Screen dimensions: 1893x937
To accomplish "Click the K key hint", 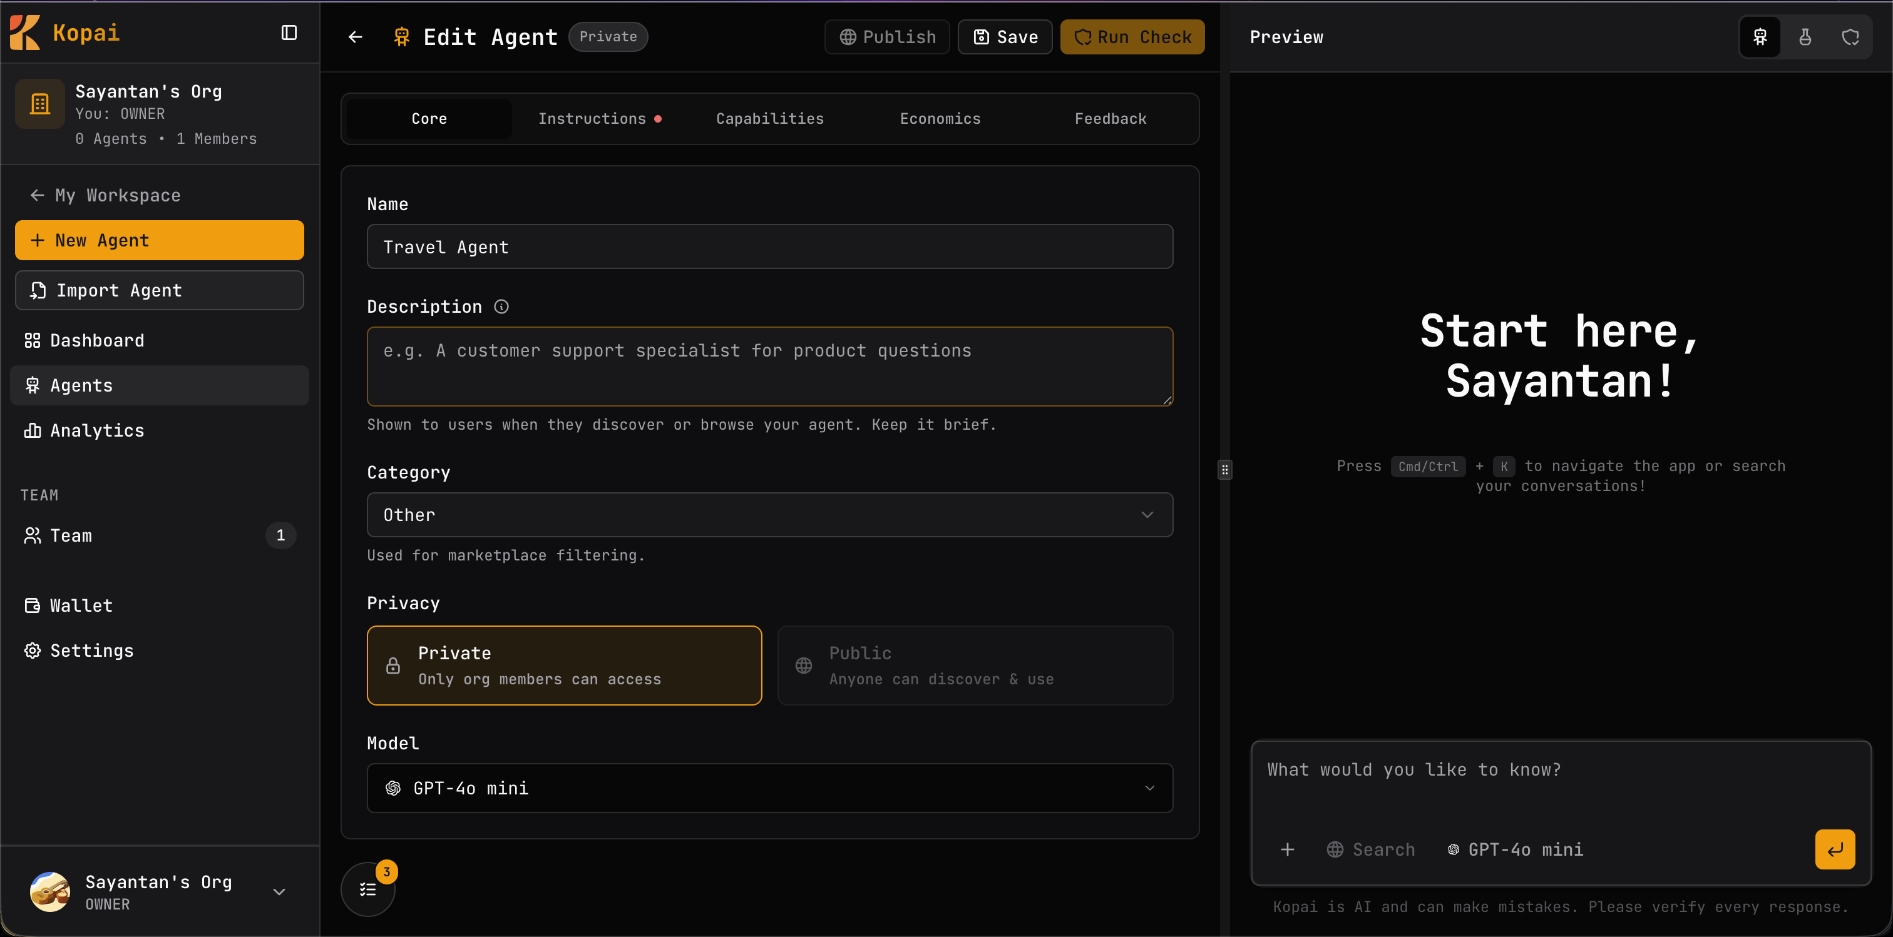I will [x=1504, y=466].
